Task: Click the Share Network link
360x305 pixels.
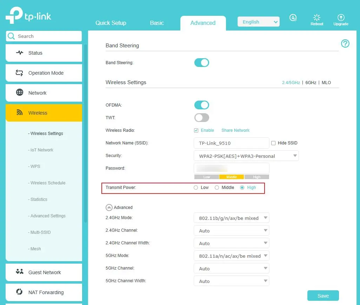Action: (235, 130)
